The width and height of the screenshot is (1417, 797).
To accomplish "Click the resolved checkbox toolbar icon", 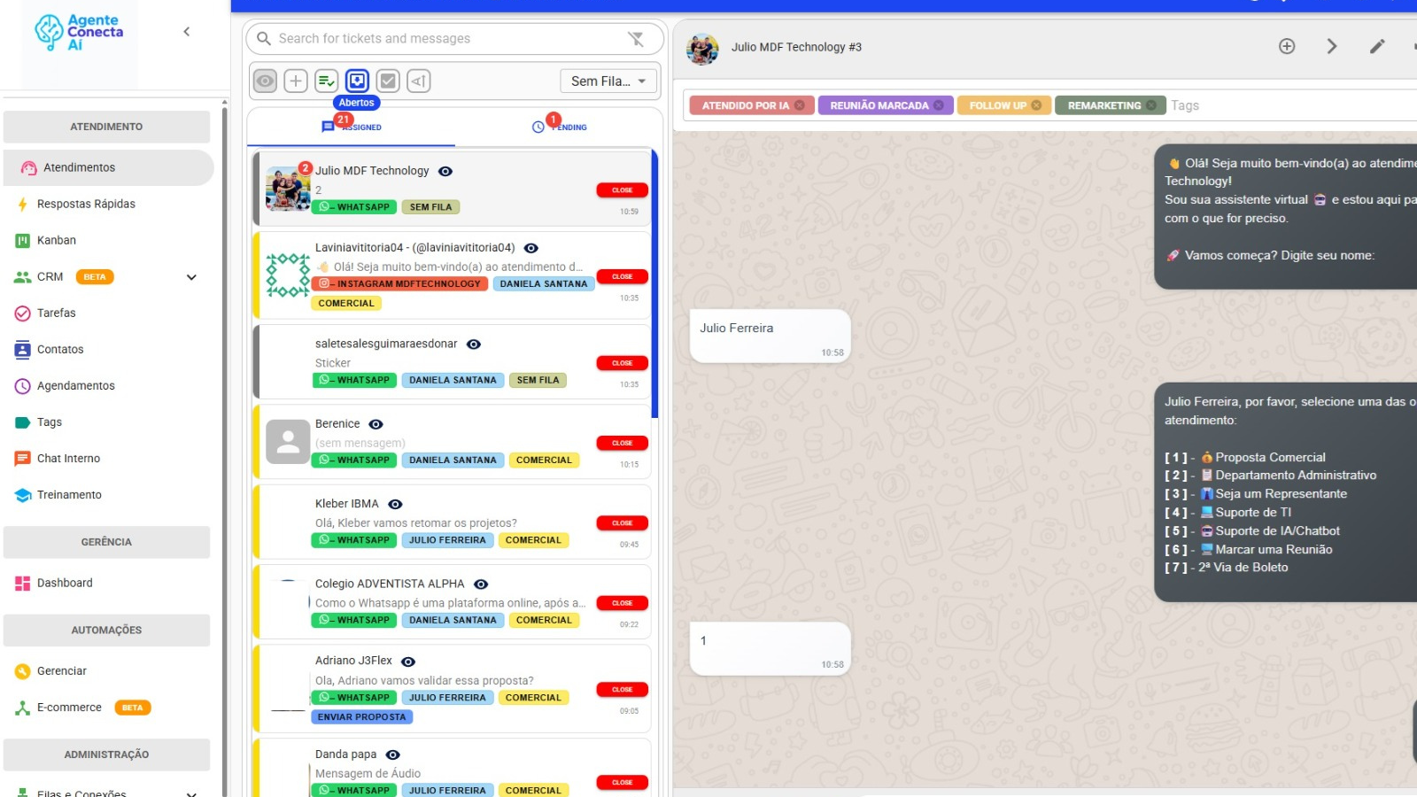I will [388, 81].
